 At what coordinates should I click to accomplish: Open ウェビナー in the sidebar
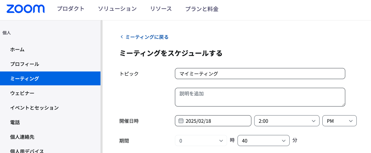(22, 93)
